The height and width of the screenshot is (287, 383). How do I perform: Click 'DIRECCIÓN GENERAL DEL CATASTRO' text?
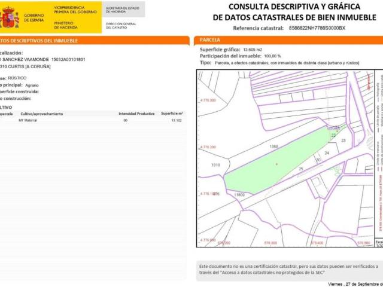coord(121,26)
